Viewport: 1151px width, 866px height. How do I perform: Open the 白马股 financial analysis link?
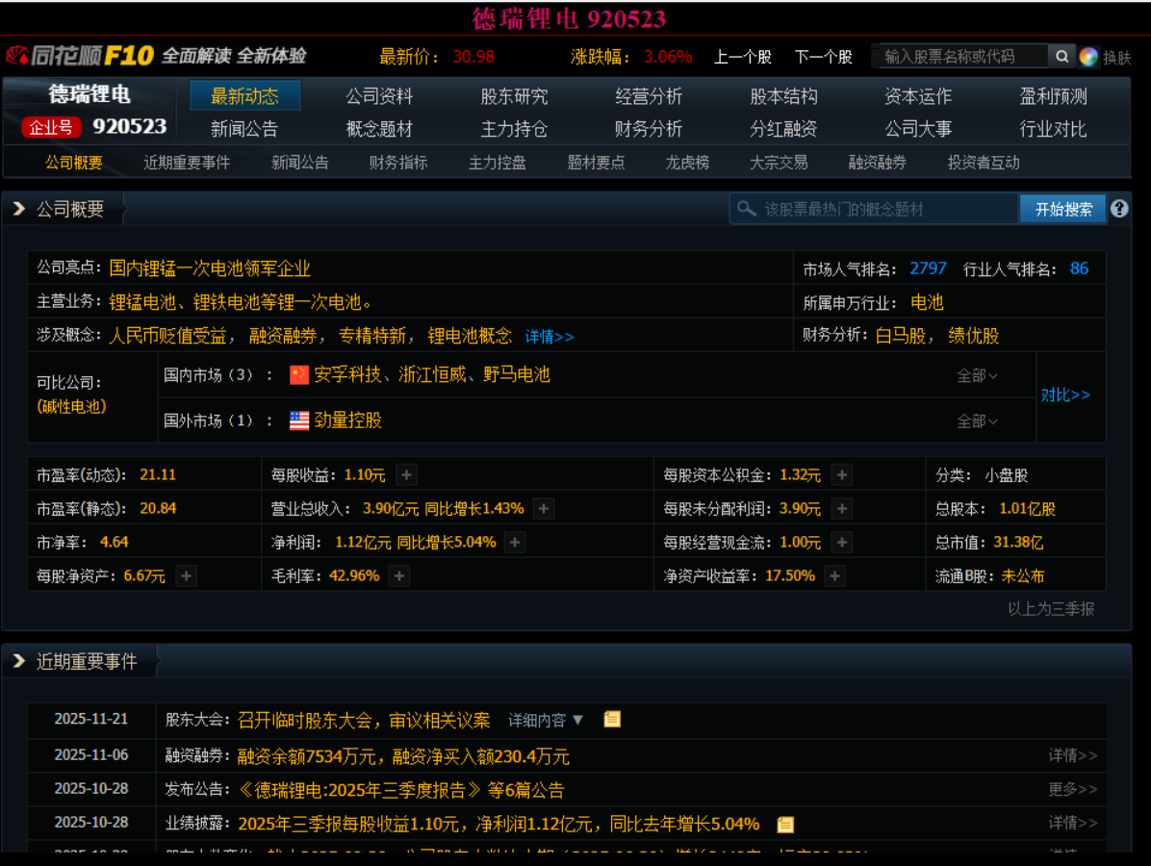901,336
